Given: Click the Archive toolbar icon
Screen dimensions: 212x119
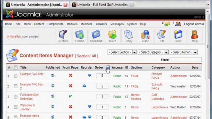Looking at the screenshot, I should [63, 36].
